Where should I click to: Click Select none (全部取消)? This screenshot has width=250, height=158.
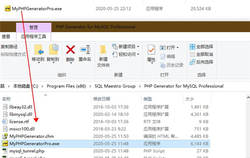click(201, 54)
